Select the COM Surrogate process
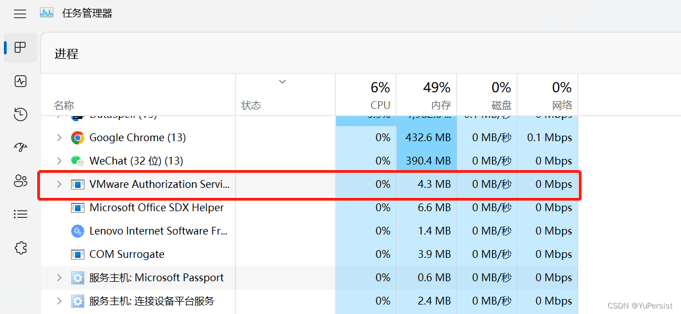681x314 pixels. pos(127,255)
